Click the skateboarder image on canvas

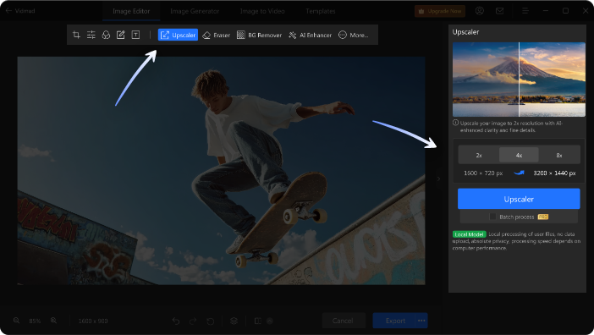221,171
